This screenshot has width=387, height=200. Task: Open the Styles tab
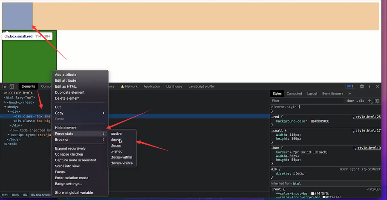tap(277, 94)
